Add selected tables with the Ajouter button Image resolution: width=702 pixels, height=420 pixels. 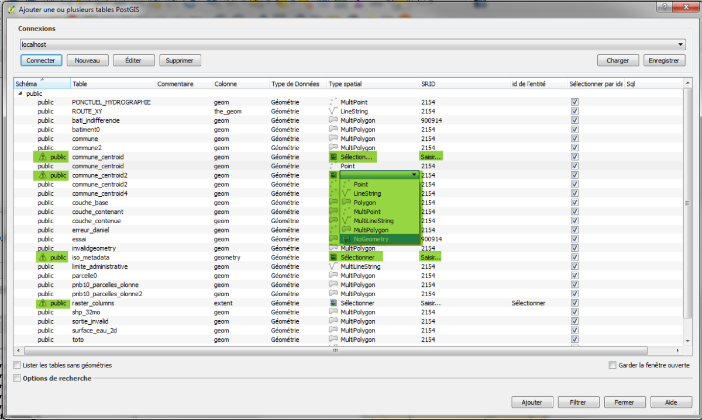coord(532,402)
